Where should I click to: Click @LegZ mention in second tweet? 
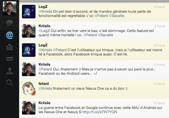(44, 31)
